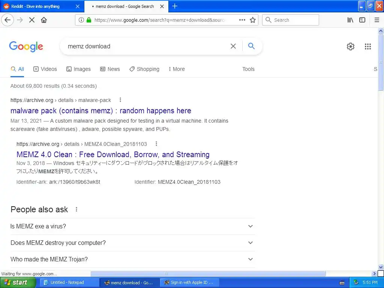The height and width of the screenshot is (288, 384).
Task: Switch to Images results
Action: coord(78,69)
